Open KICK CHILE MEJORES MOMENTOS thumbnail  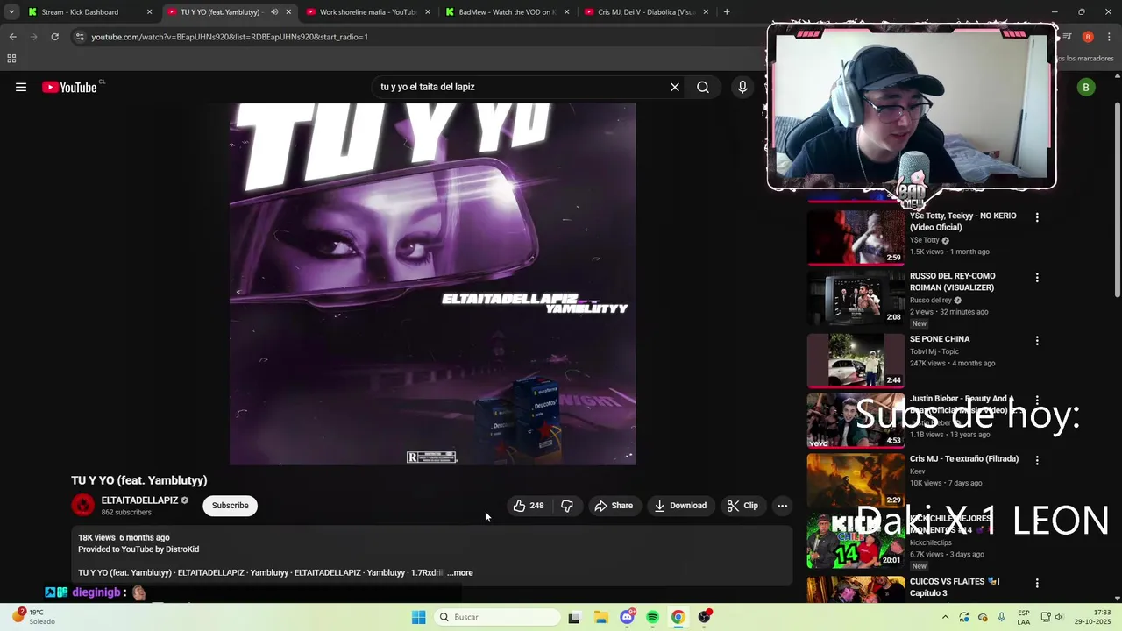pos(856,540)
